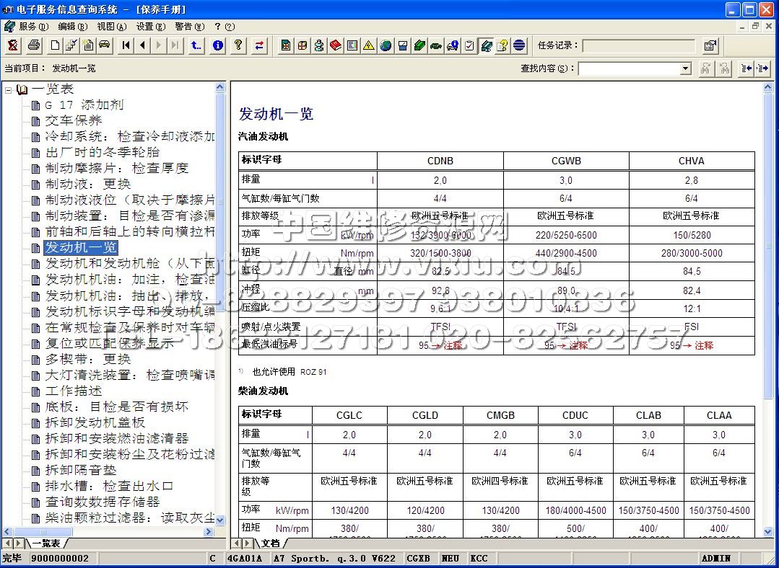Collapse the 一览表 tree root node
This screenshot has width=779, height=568.
tap(9, 90)
